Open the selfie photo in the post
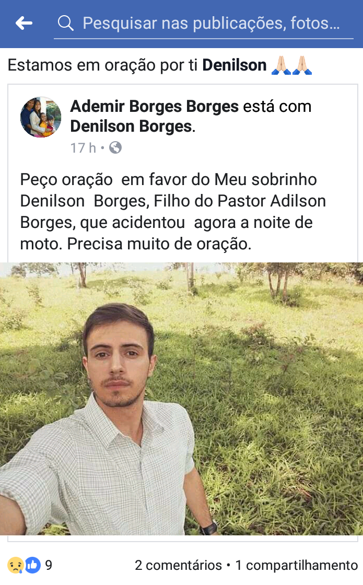 tap(182, 398)
